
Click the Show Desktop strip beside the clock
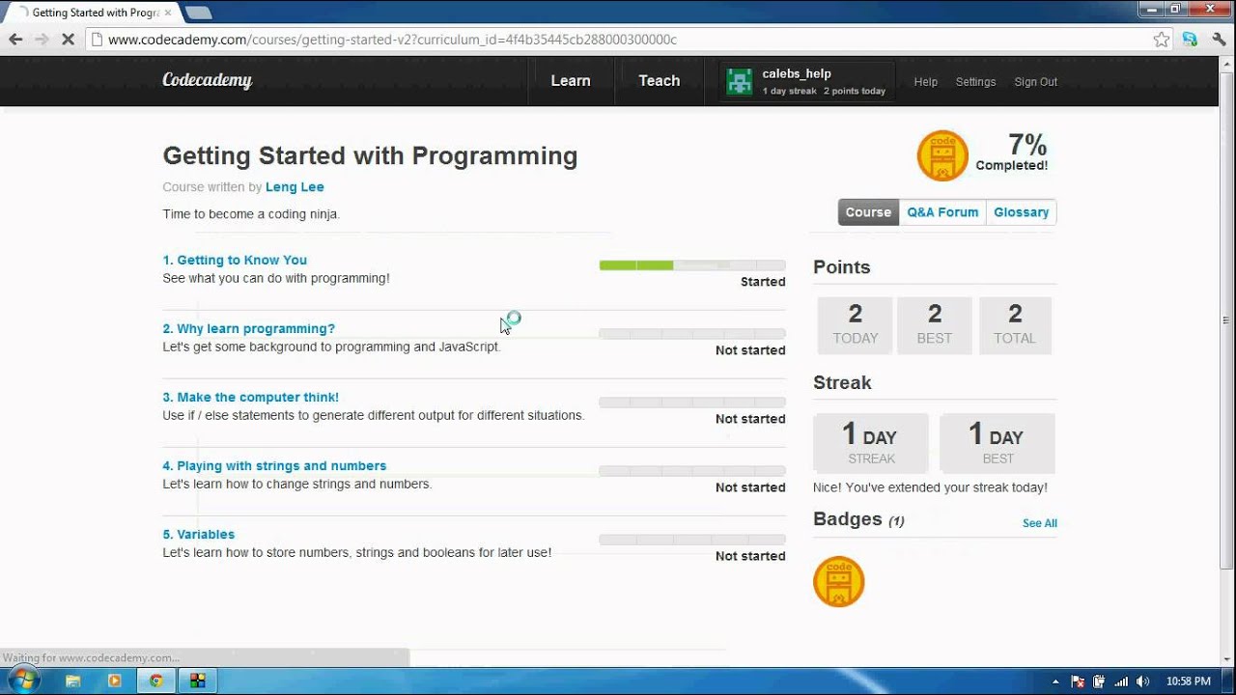pos(1229,681)
